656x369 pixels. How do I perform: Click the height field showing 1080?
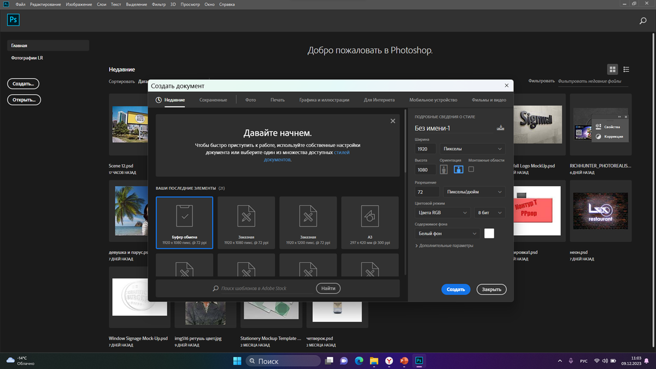pyautogui.click(x=425, y=169)
